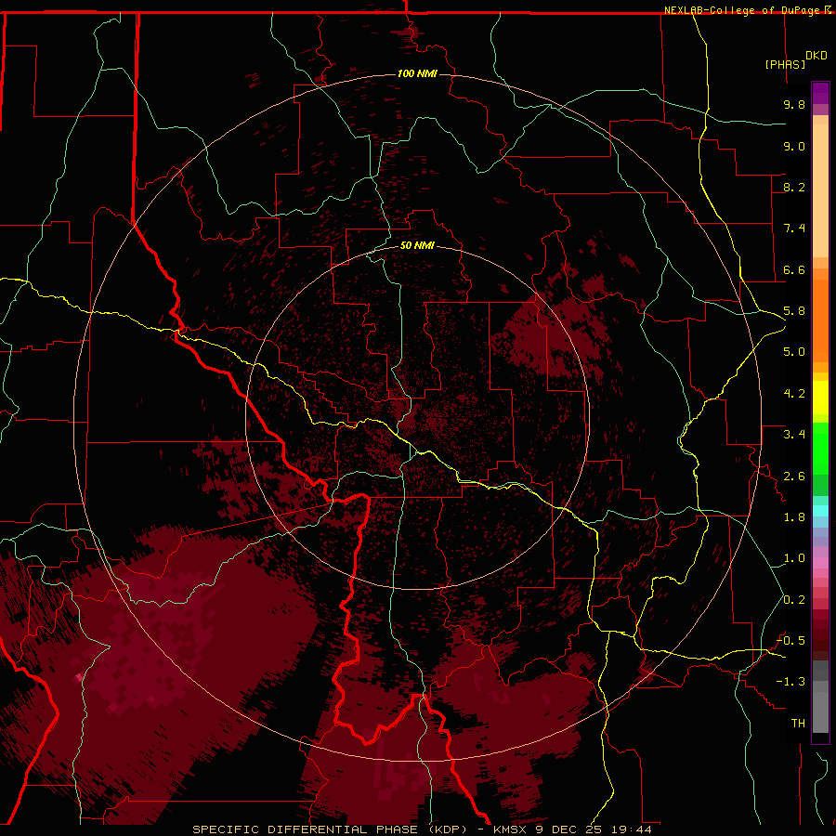The width and height of the screenshot is (836, 836).
Task: Click the 5.8 value on the color scale
Action: coord(794,311)
